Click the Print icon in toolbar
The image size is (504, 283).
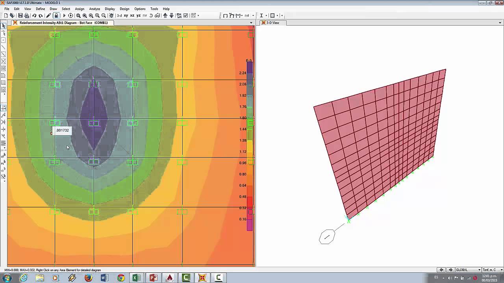pyautogui.click(x=26, y=16)
